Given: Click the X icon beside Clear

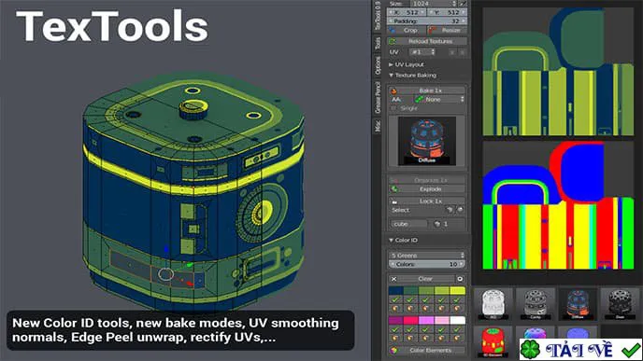Looking at the screenshot, I should [393, 279].
